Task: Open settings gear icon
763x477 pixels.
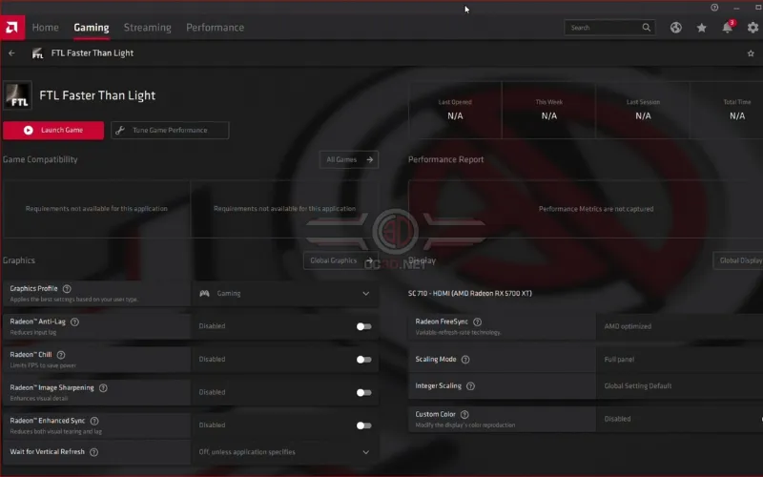Action: 753,28
